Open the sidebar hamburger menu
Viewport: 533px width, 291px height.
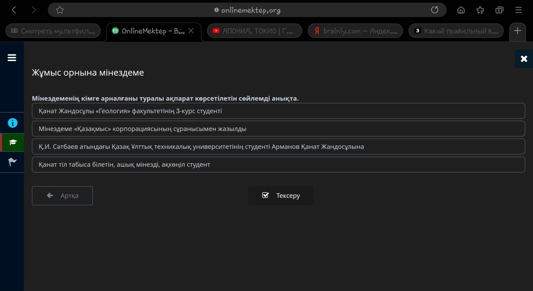click(12, 58)
